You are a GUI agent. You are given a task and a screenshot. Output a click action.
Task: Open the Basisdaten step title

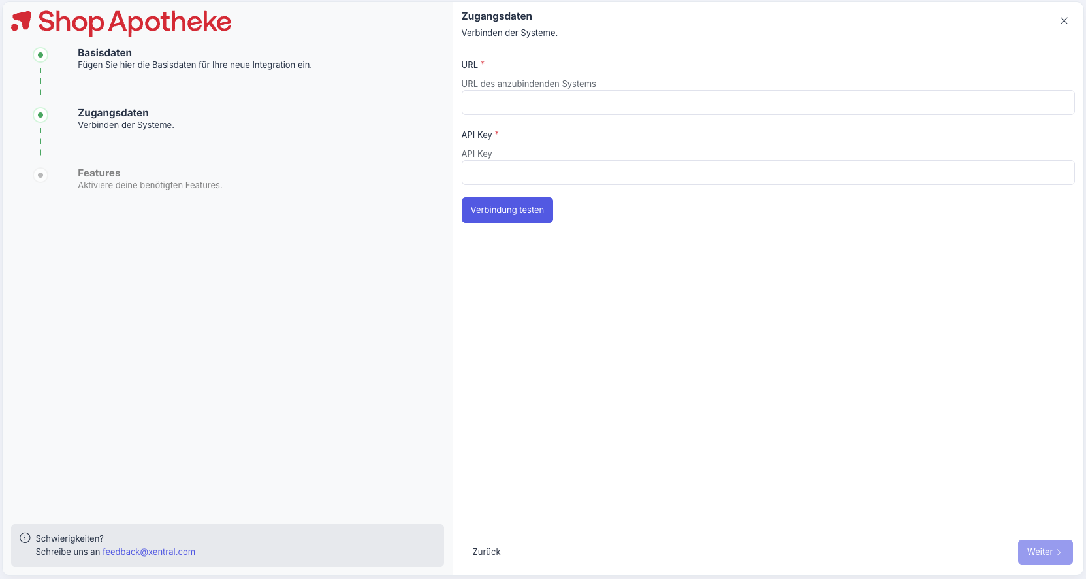pyautogui.click(x=104, y=53)
